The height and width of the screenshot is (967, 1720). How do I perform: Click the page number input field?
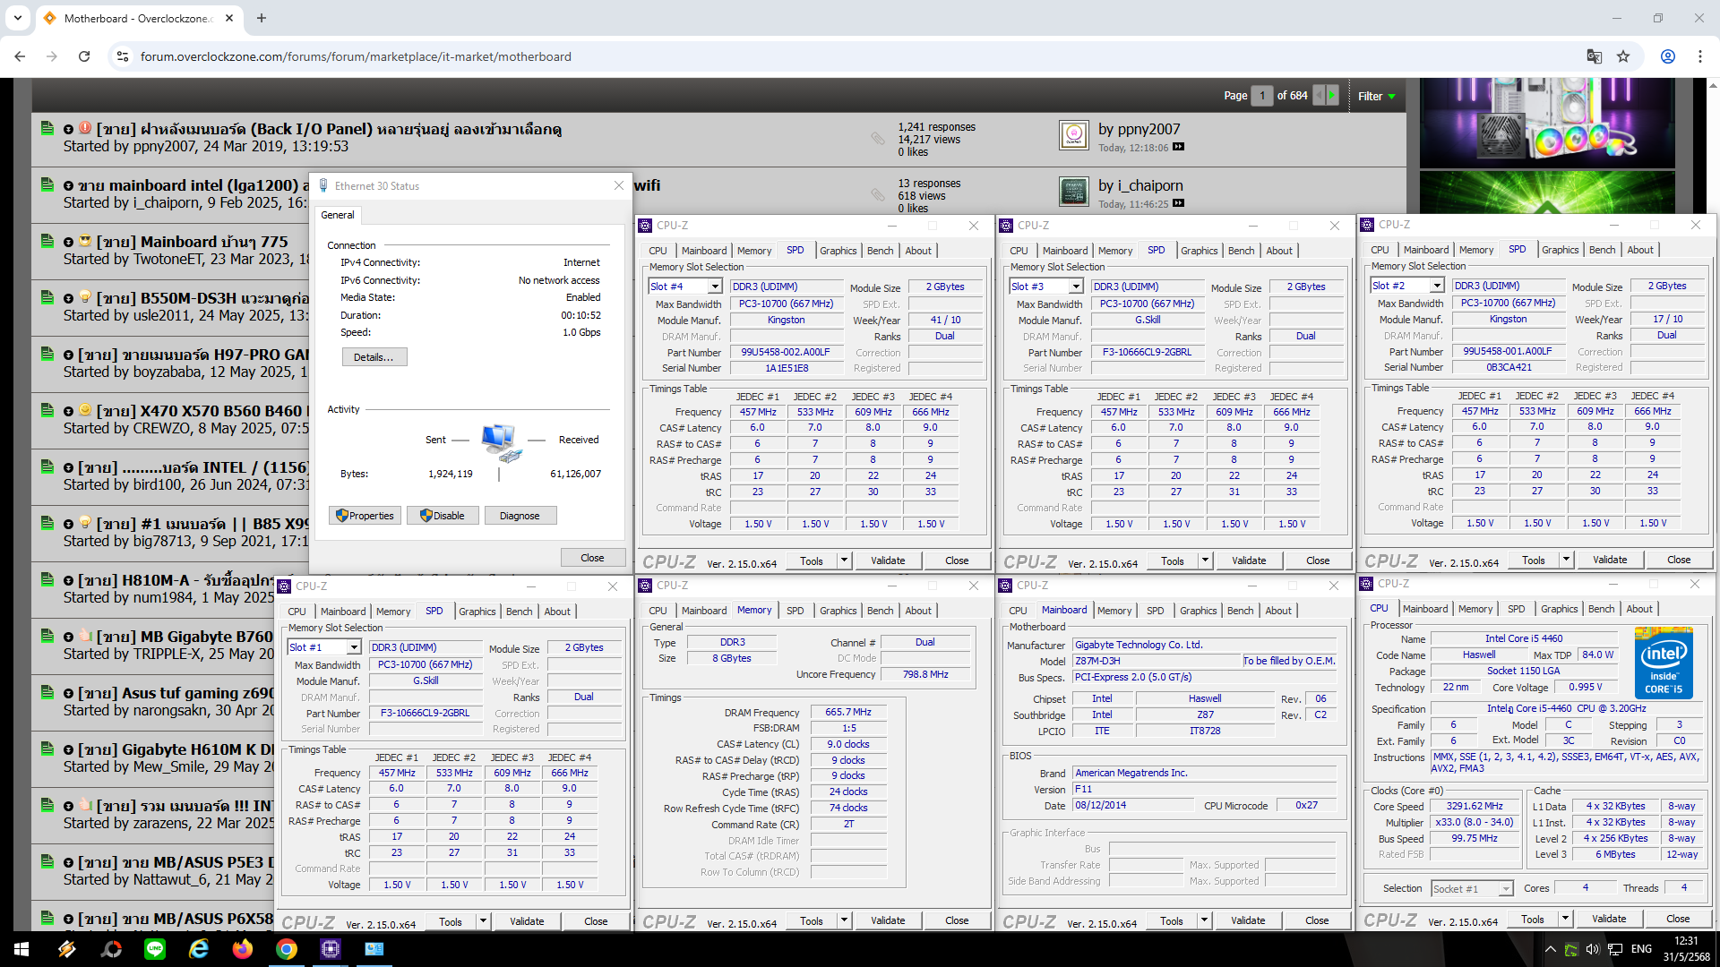[1261, 95]
